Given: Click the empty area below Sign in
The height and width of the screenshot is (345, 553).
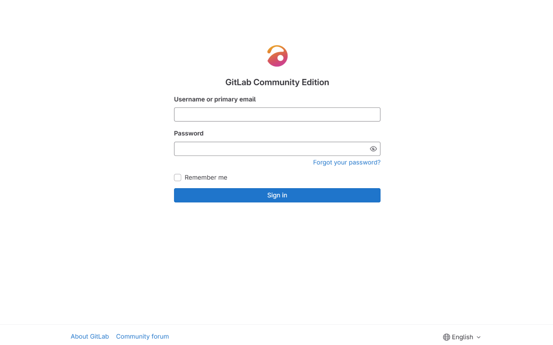Looking at the screenshot, I should (x=277, y=261).
